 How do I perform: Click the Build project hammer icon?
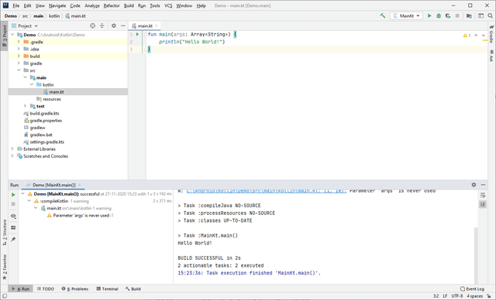383,15
